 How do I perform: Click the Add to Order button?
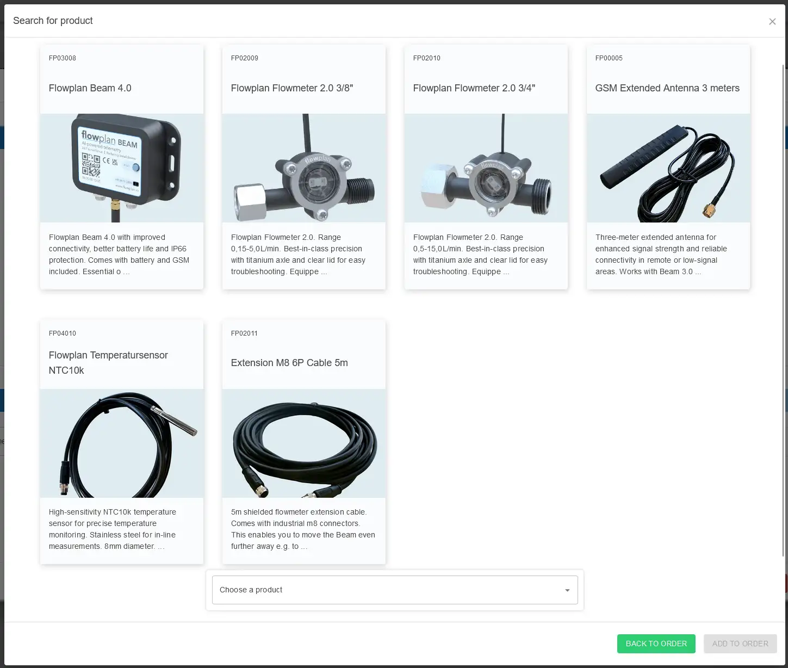[x=740, y=644]
